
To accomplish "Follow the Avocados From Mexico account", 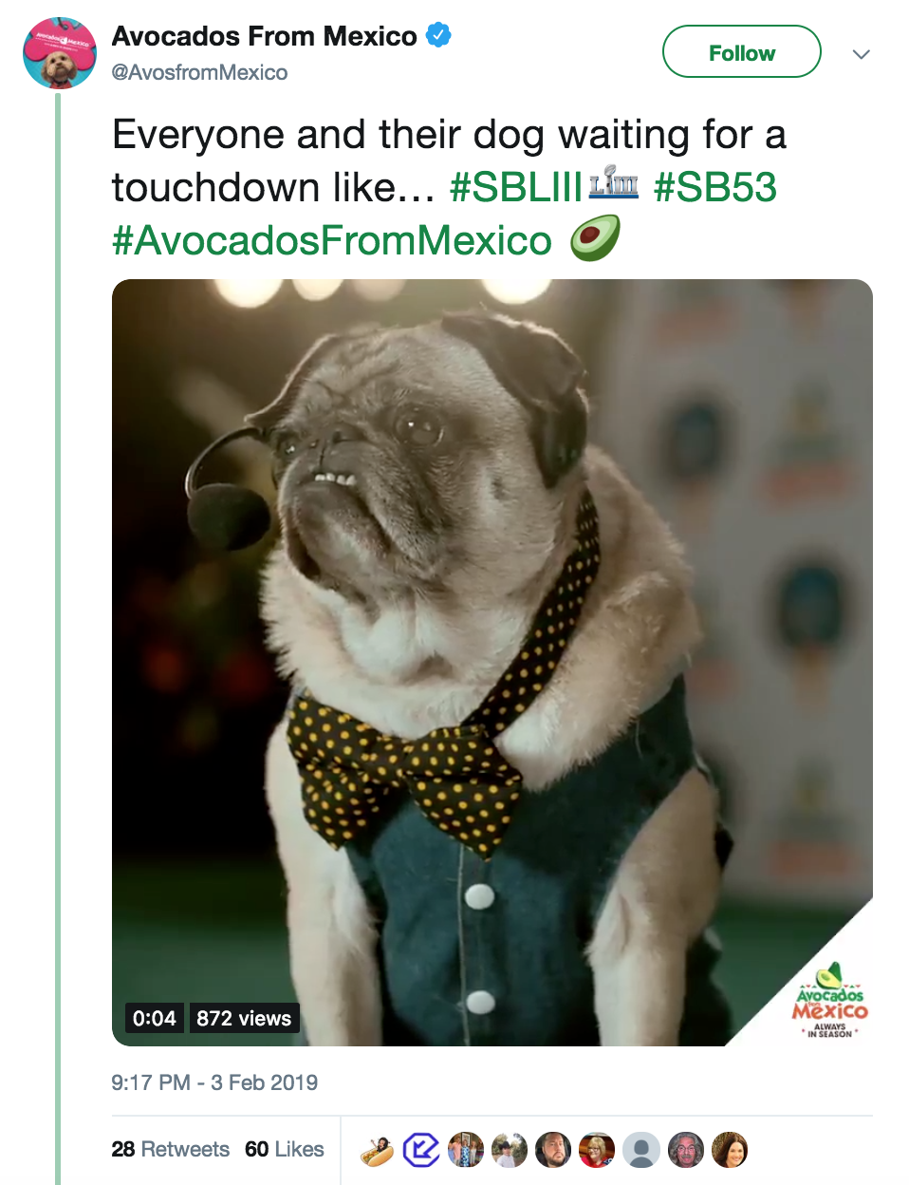I will 741,52.
